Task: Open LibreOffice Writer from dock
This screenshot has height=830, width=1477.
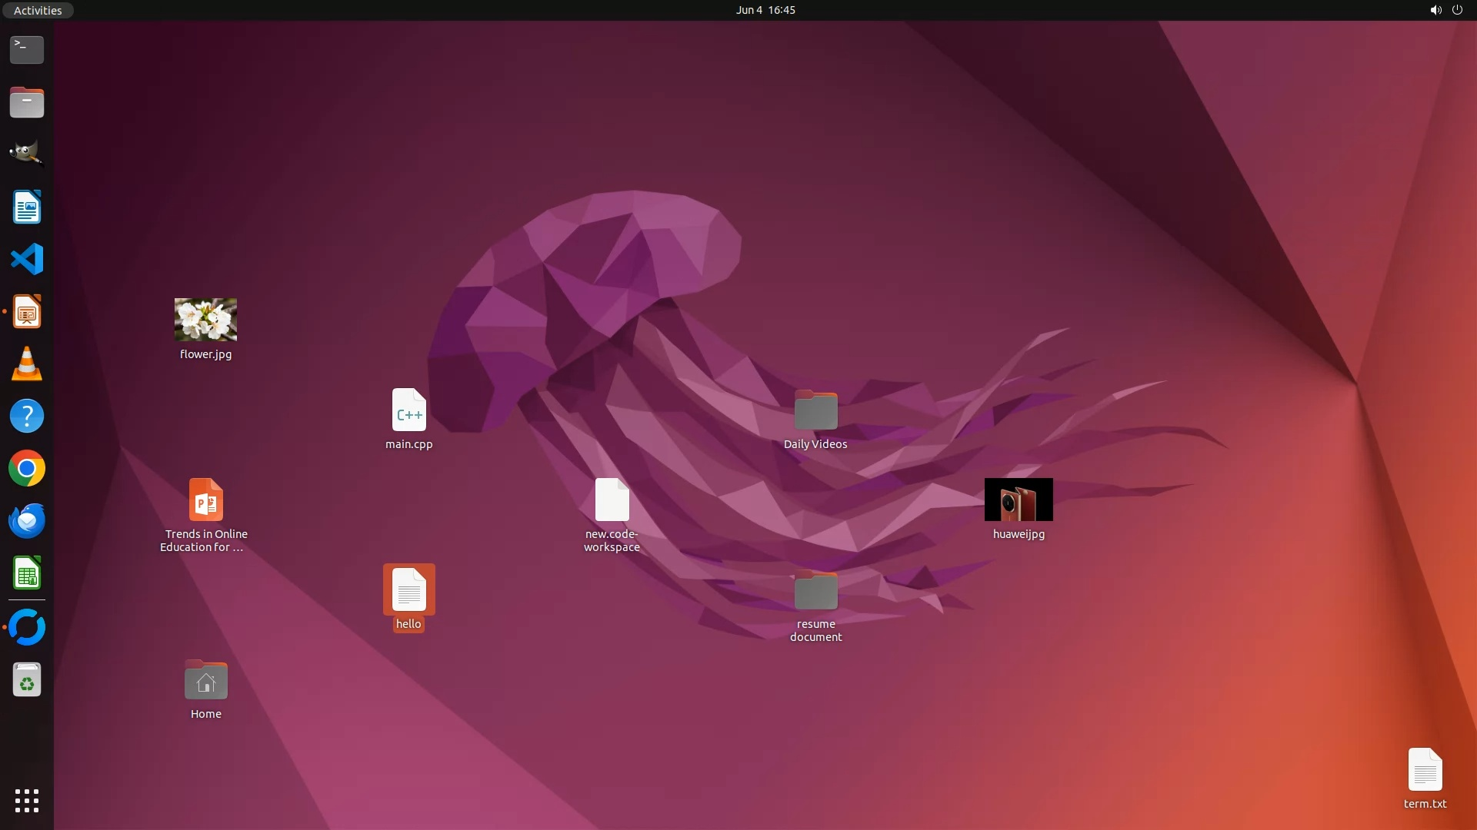Action: point(27,207)
